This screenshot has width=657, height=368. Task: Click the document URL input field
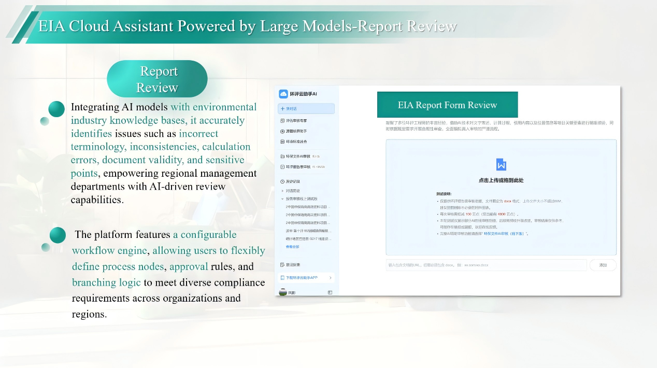486,265
